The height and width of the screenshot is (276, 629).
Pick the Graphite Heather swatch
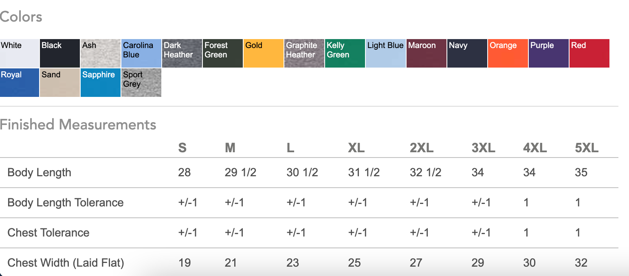304,53
